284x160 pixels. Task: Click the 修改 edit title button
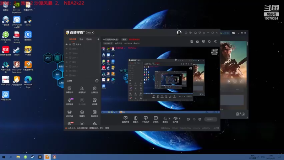tap(124, 39)
